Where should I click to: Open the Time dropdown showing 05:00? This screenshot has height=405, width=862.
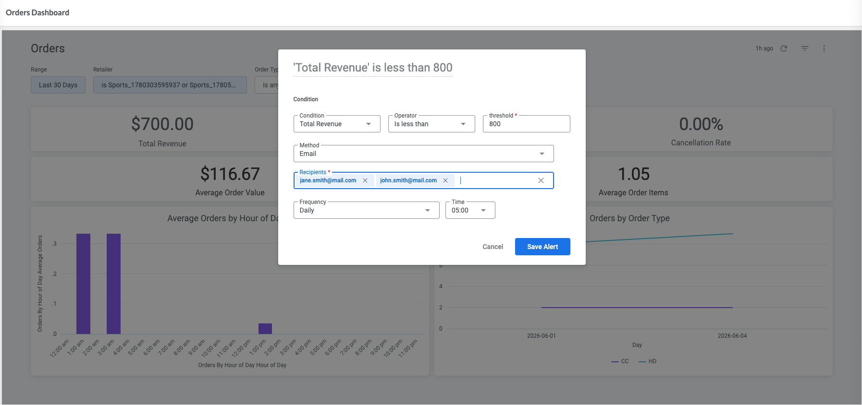click(470, 210)
